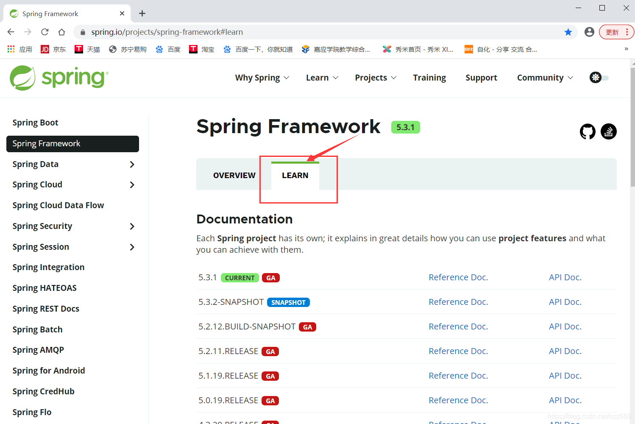Image resolution: width=635 pixels, height=424 pixels.
Task: Open Spring Flo in sidebar
Action: tap(32, 412)
